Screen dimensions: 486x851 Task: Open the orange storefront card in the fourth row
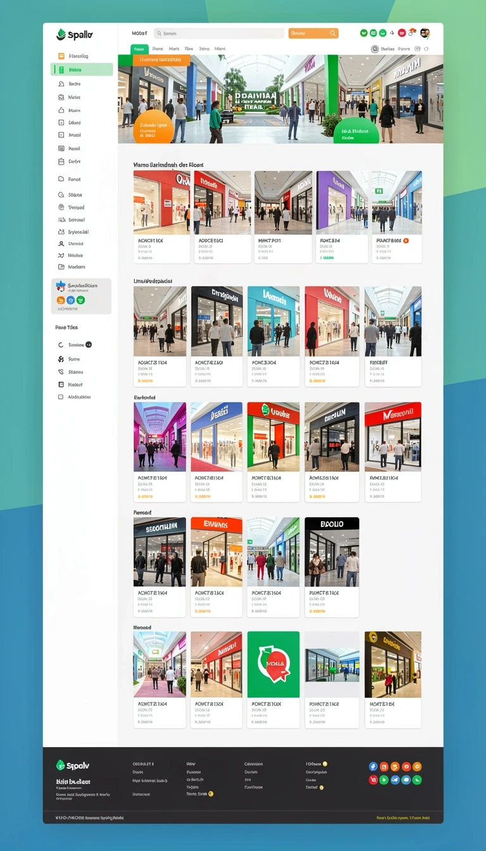(x=216, y=567)
